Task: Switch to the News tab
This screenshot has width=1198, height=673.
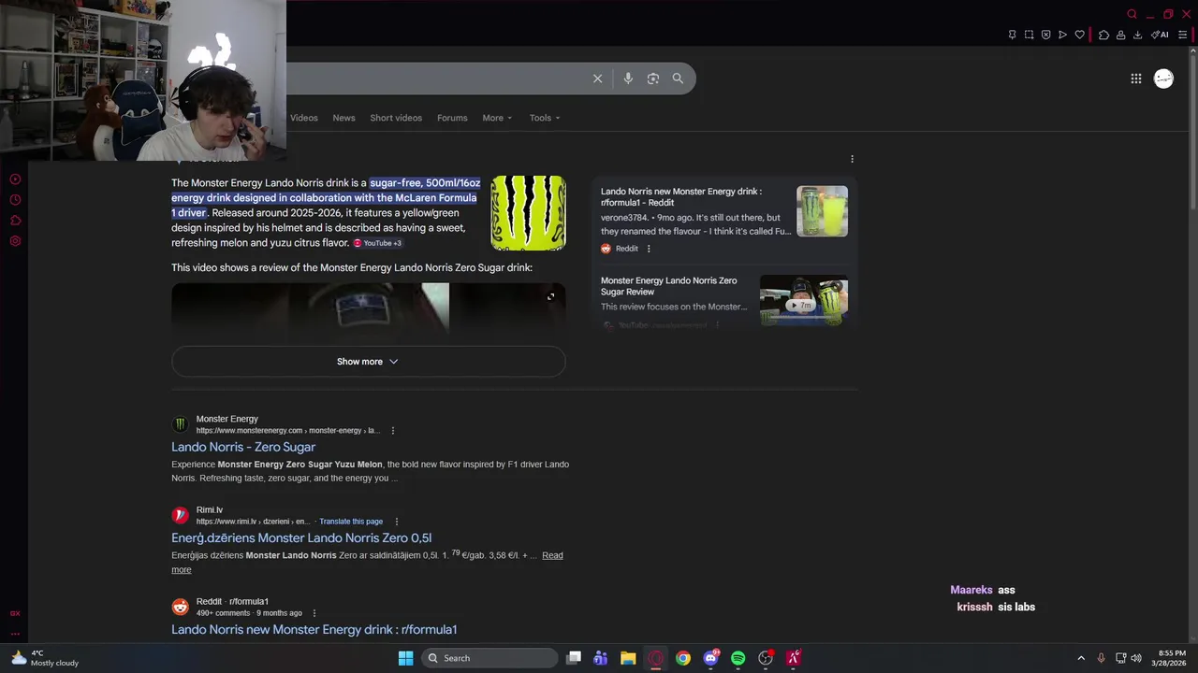Action: pyautogui.click(x=343, y=118)
